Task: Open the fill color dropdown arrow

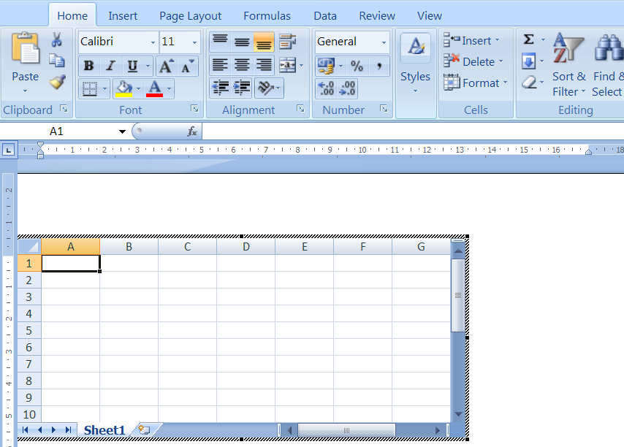Action: point(139,88)
